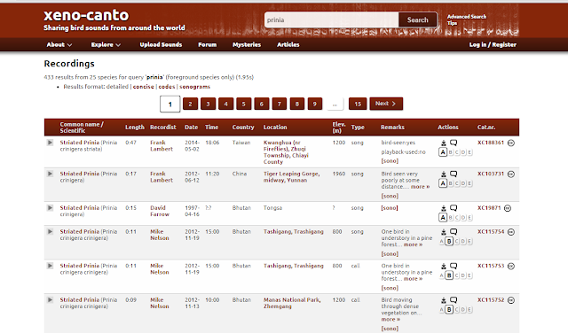The height and width of the screenshot is (333, 568).
Task: Expand the Explore menu
Action: [x=106, y=45]
